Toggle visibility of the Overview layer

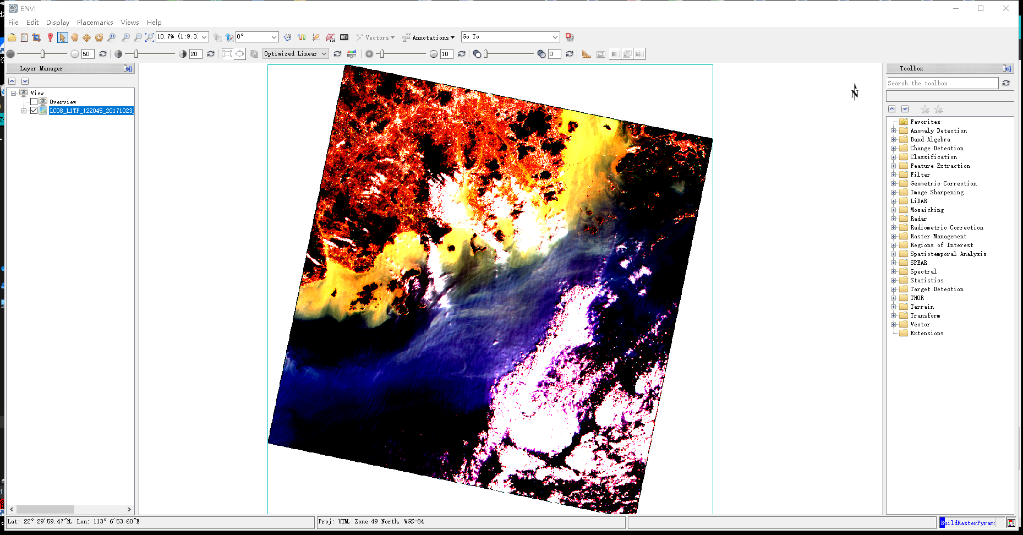34,101
